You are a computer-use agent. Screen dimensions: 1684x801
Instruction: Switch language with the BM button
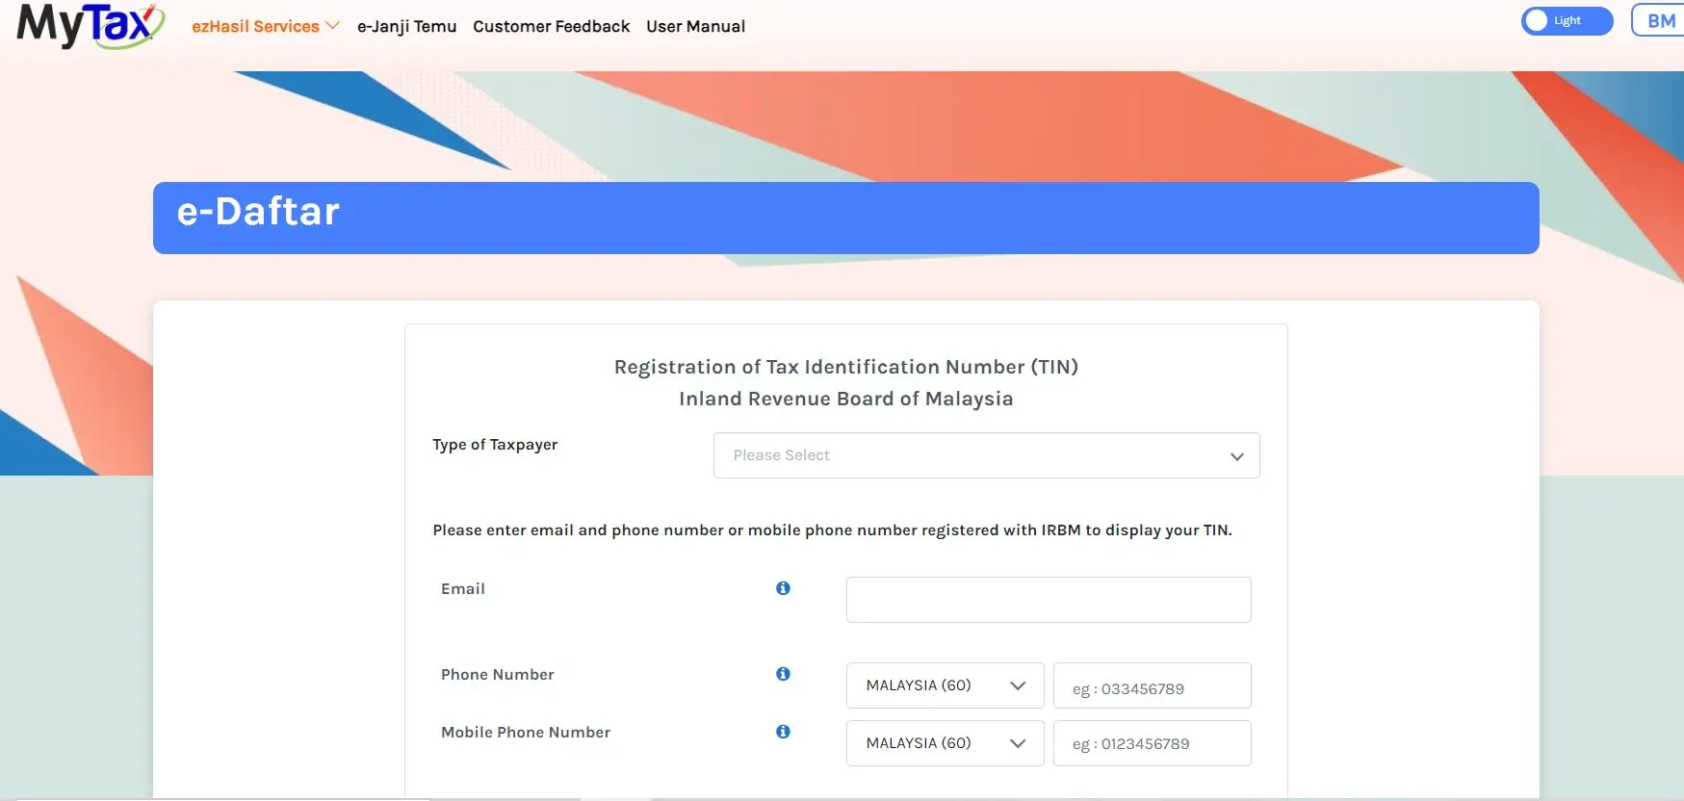click(1660, 20)
